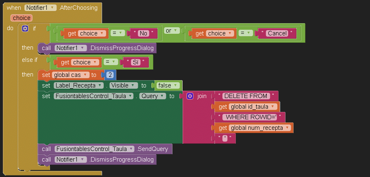370x177 pixels.
Task: Click the 'Sí' text string field
Action: click(x=135, y=63)
